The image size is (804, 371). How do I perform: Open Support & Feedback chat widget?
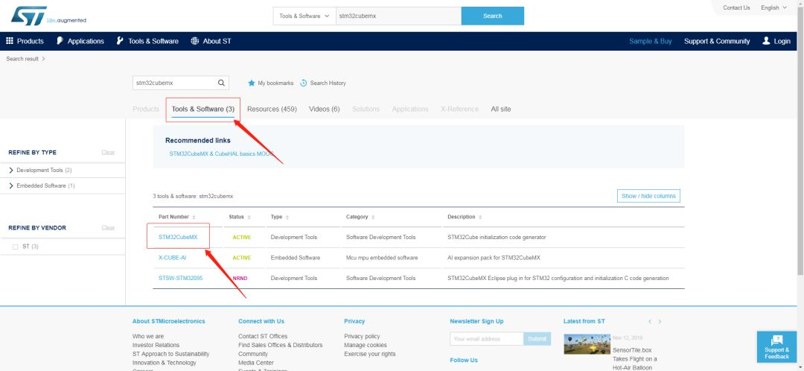[776, 347]
